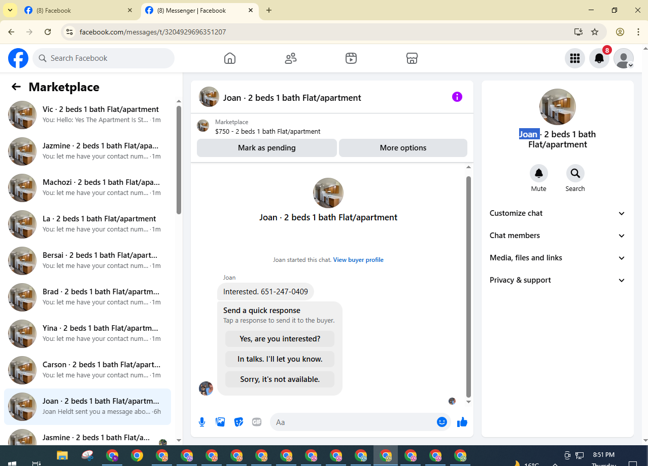The height and width of the screenshot is (466, 648).
Task: Open the Video/Watch icon in top navigation
Action: click(x=351, y=58)
